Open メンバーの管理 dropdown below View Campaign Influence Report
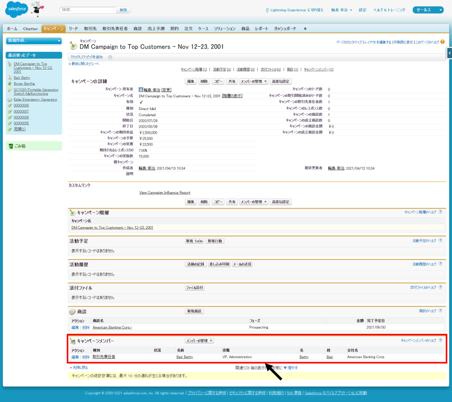 (x=253, y=202)
